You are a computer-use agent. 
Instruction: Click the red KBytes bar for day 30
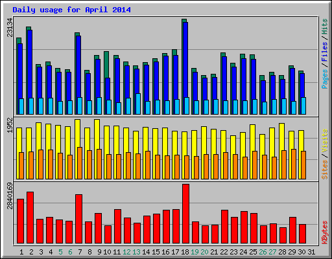(302, 234)
